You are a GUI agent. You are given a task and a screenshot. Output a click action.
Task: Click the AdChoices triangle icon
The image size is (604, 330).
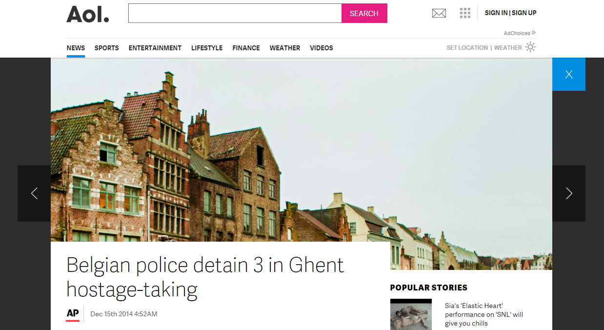coord(534,33)
